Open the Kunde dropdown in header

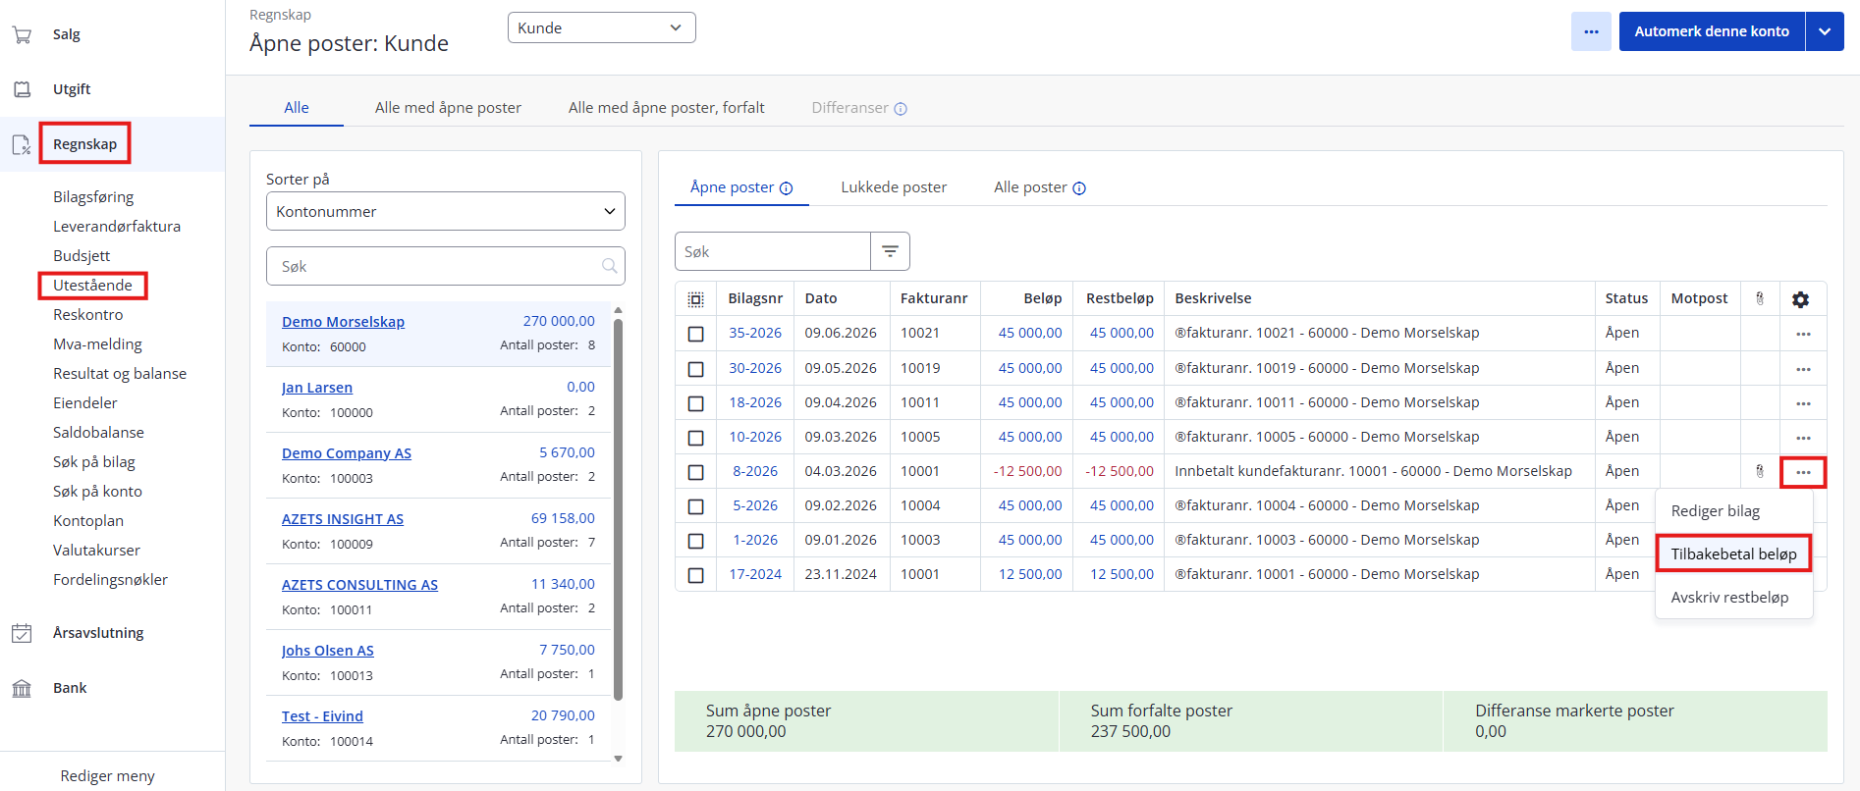601,27
